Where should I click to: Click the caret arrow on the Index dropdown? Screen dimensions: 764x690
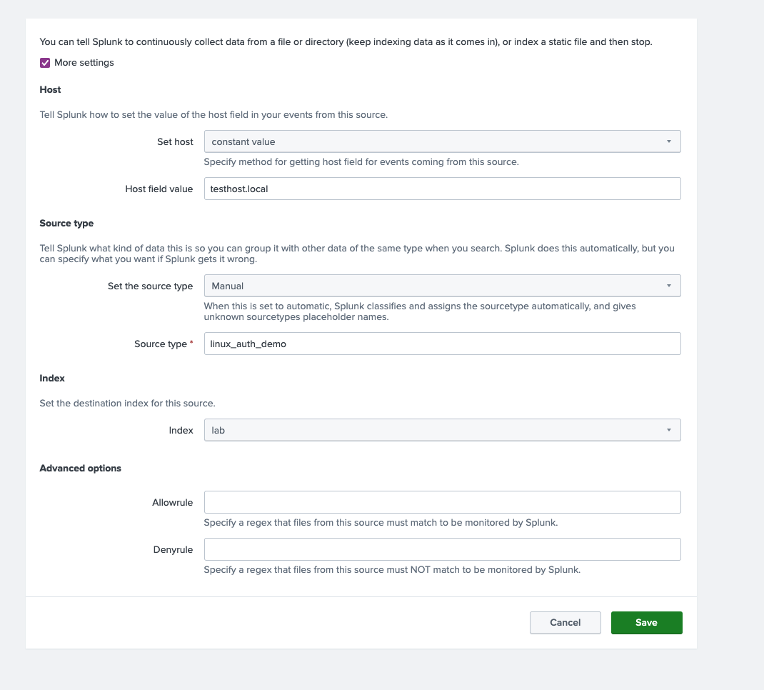pyautogui.click(x=669, y=430)
